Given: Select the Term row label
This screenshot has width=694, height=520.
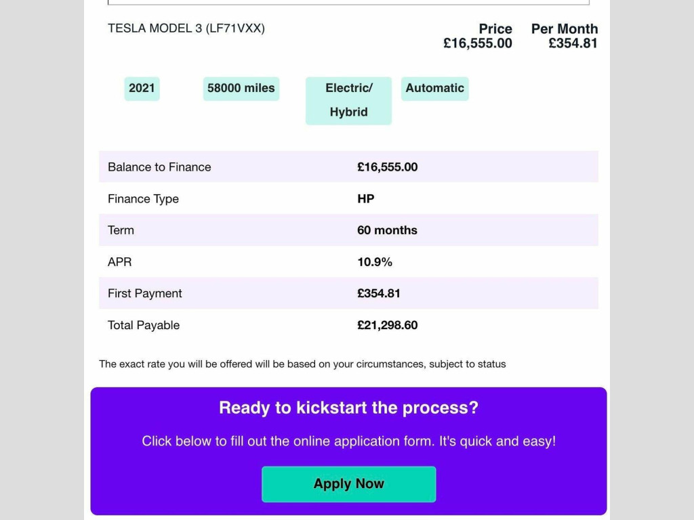Looking at the screenshot, I should (121, 230).
